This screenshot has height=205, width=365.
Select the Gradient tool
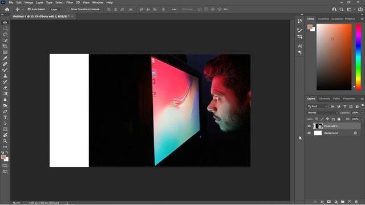click(5, 93)
